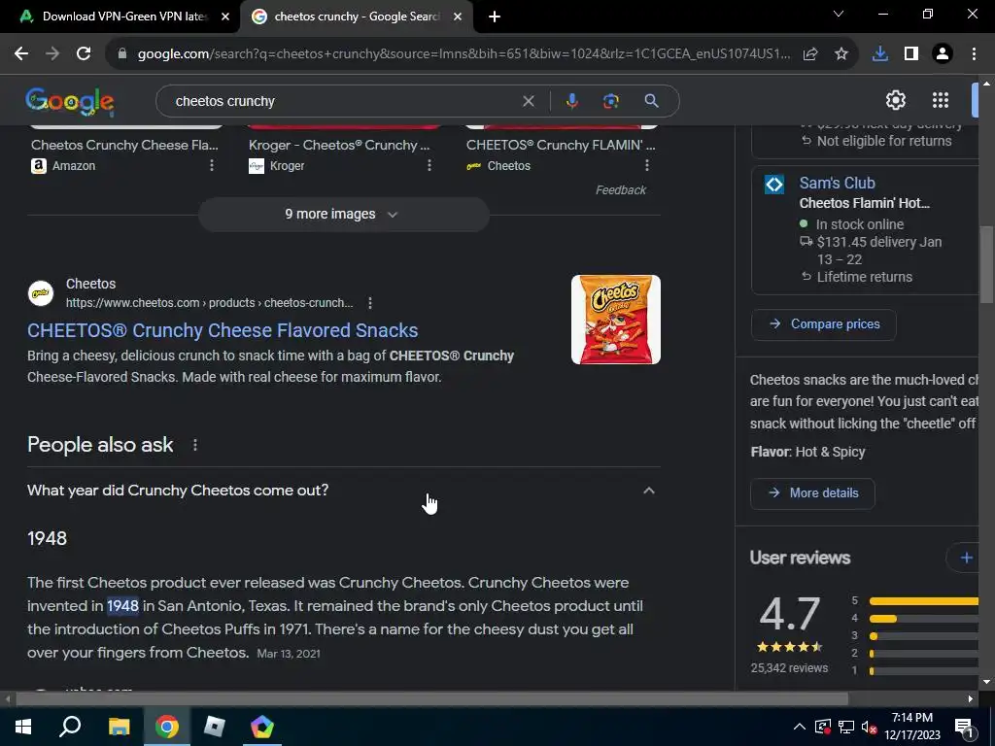Select the cheetos crunchy Google Search tab
Viewport: 995px width, 746px height.
pyautogui.click(x=356, y=17)
